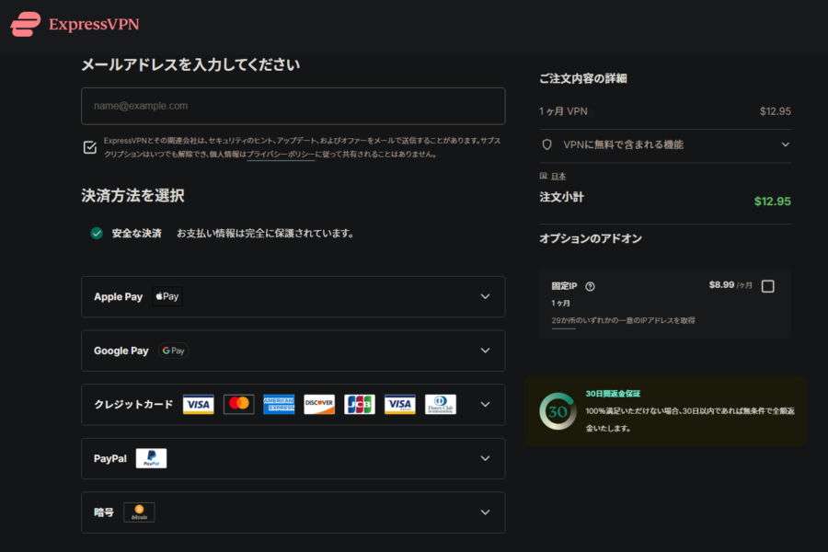
Task: Click the Diners Club logo
Action: click(x=441, y=405)
